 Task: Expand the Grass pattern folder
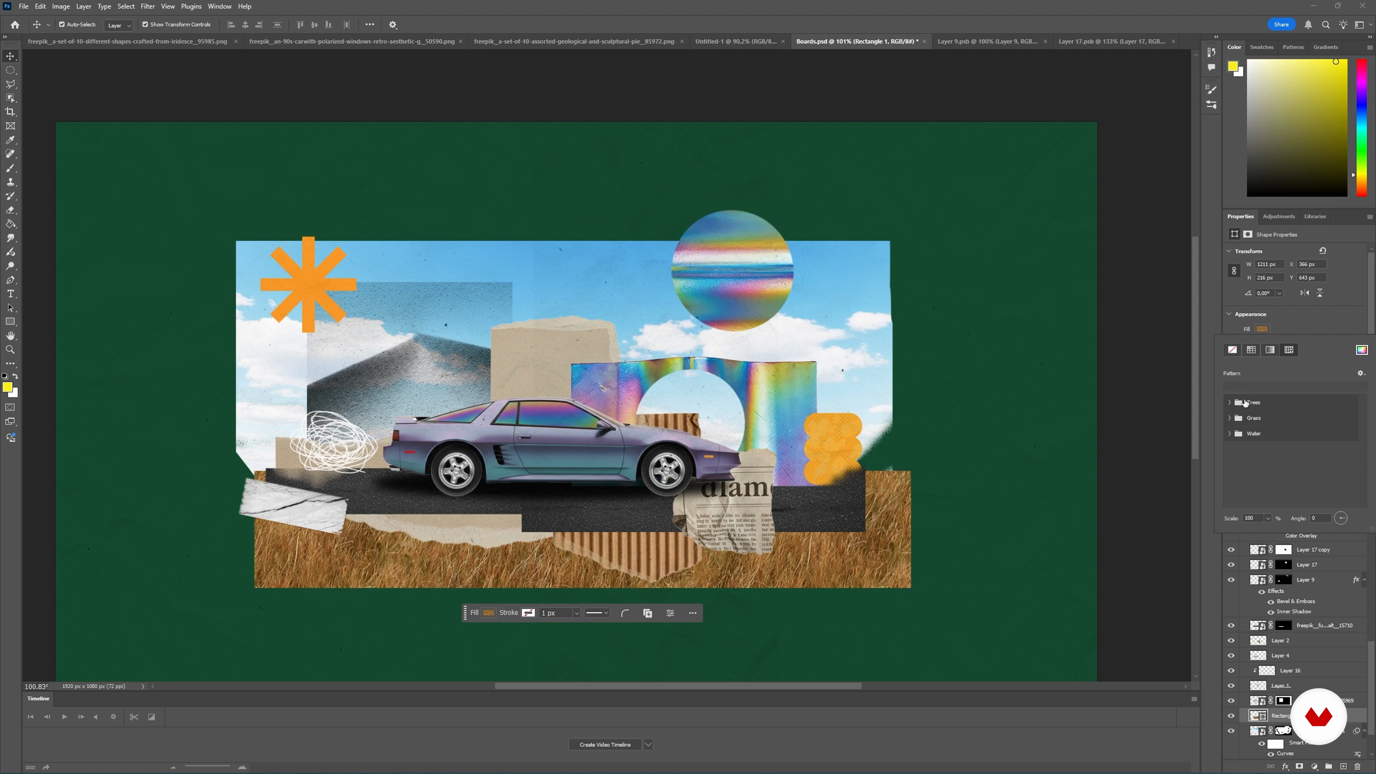click(1230, 418)
